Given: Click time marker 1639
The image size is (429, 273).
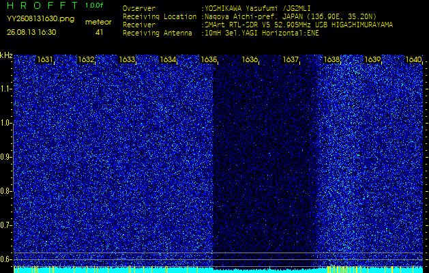Looking at the screenshot, I should (372, 59).
